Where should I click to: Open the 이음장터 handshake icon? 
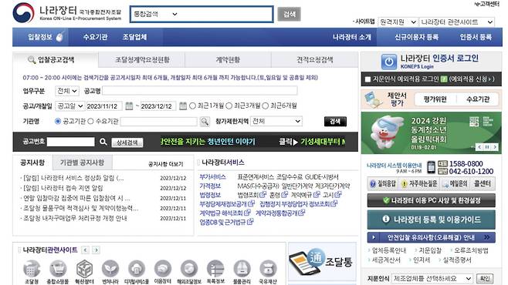[163, 272]
